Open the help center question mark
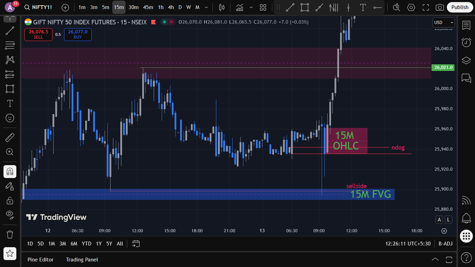The image size is (475, 267). (466, 258)
